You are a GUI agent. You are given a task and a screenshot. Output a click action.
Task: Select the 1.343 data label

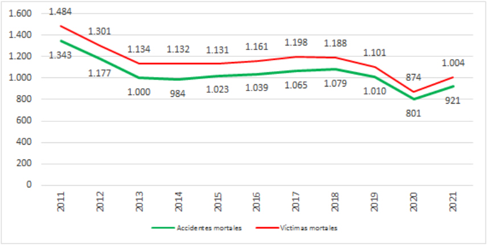click(60, 56)
